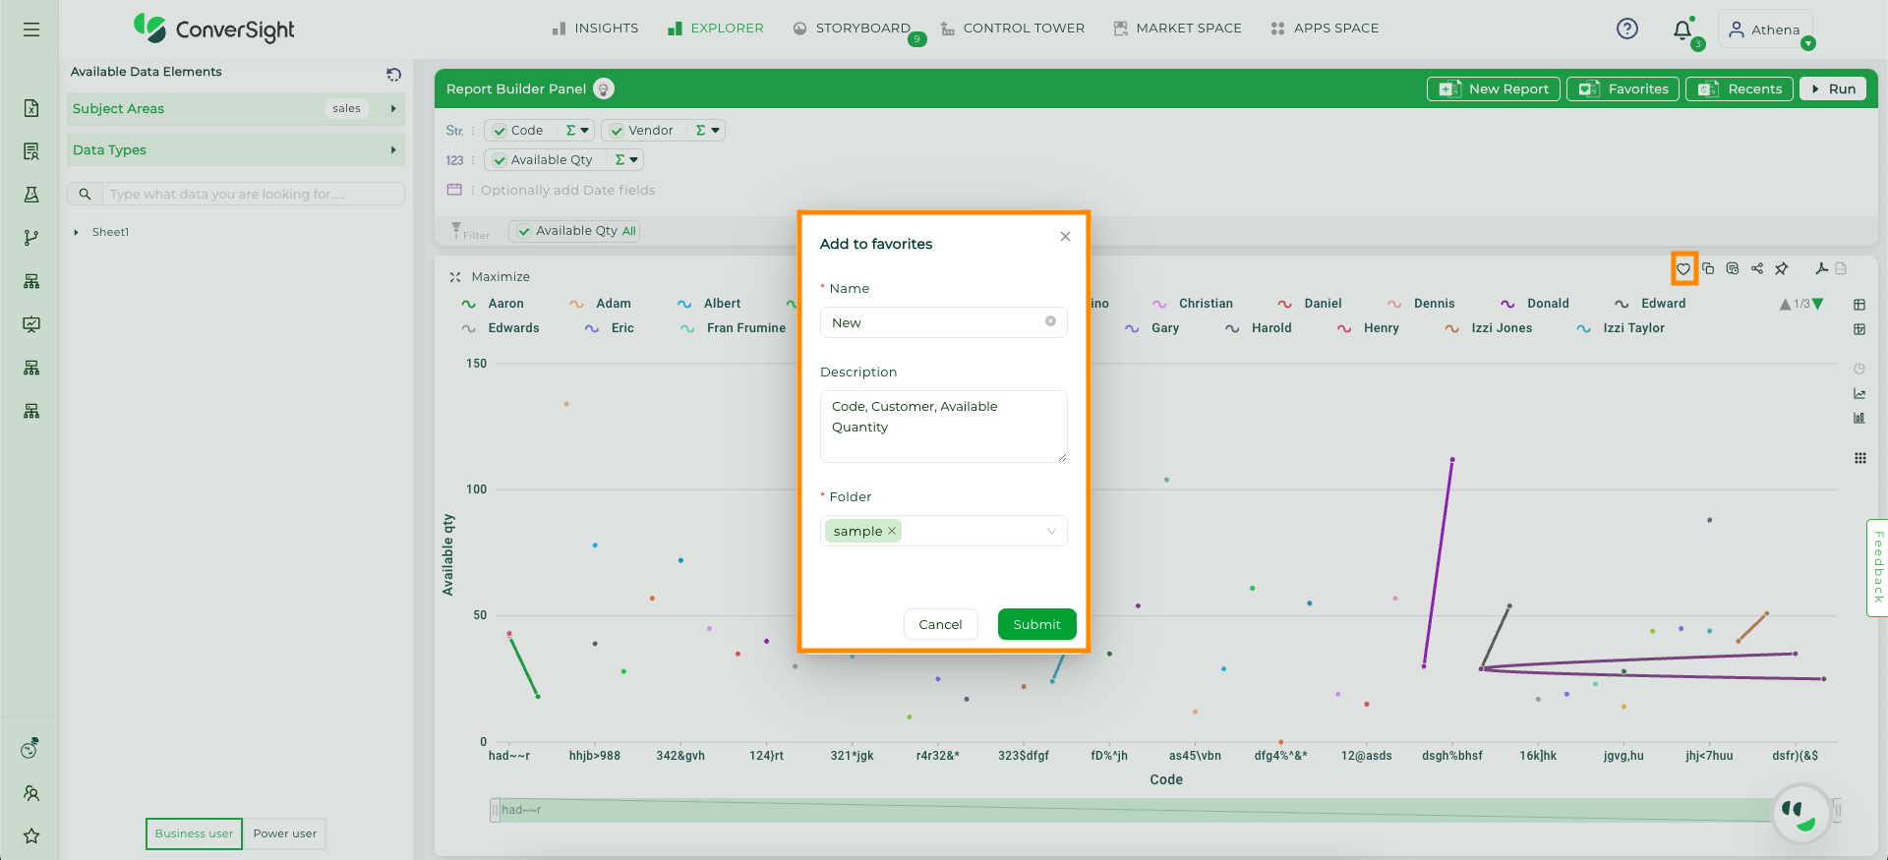The width and height of the screenshot is (1888, 860).
Task: Go to the Insights tab
Action: point(596,29)
